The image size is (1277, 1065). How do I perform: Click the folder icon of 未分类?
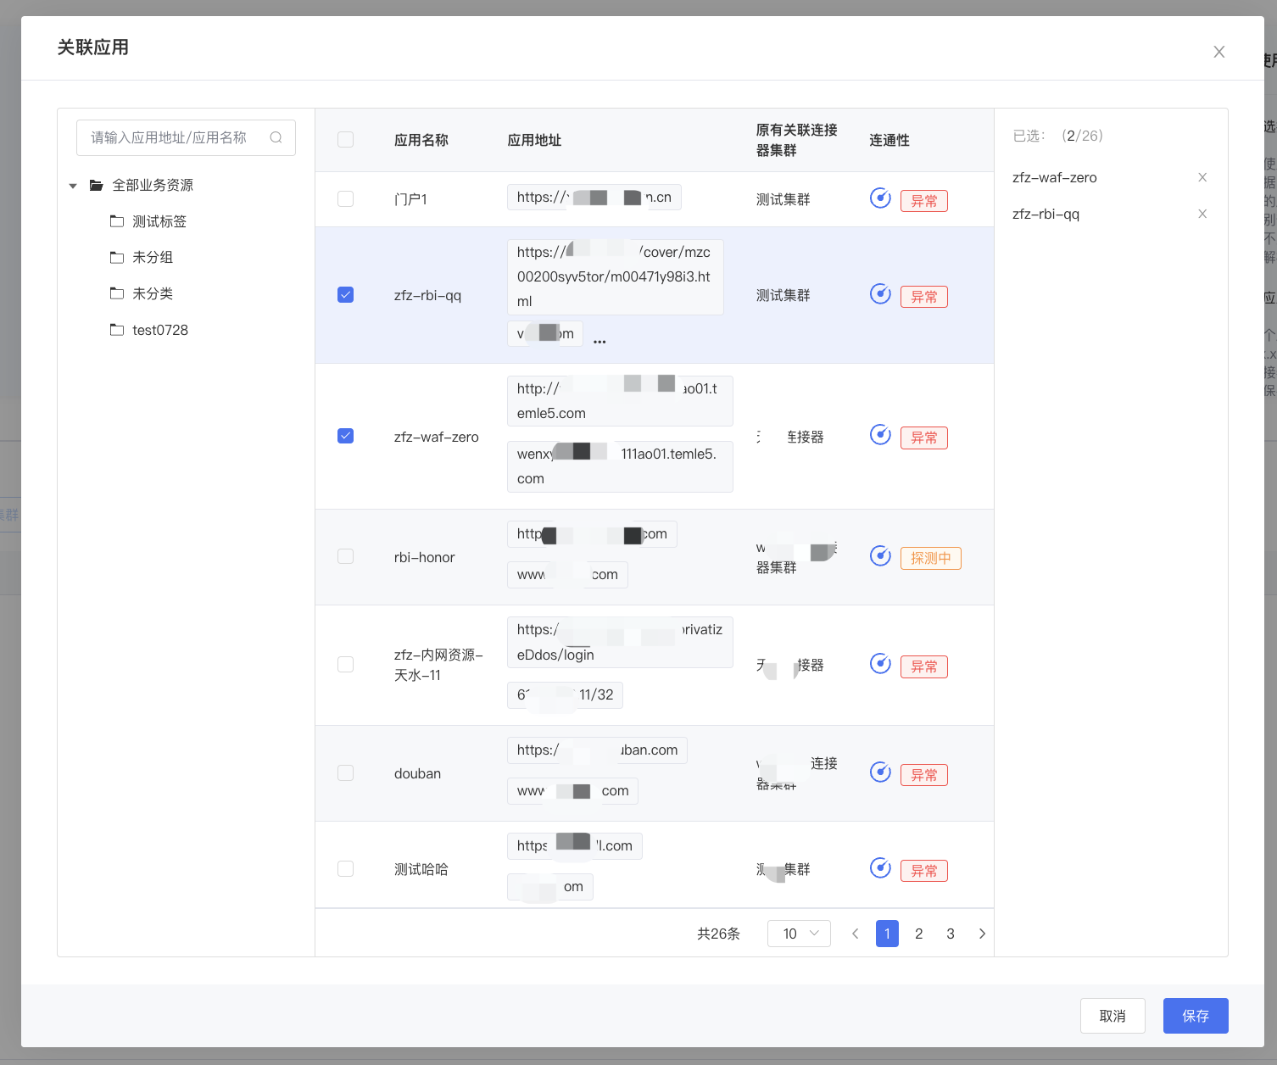click(117, 293)
